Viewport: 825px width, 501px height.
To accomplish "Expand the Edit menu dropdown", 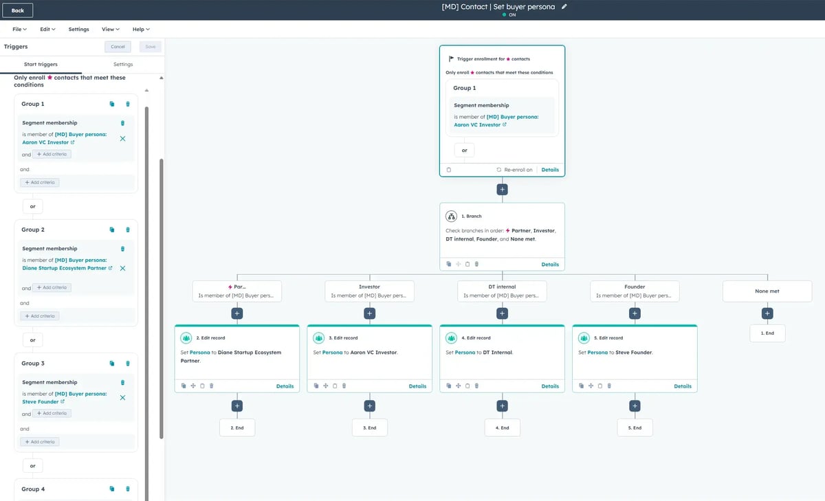I will (x=47, y=30).
